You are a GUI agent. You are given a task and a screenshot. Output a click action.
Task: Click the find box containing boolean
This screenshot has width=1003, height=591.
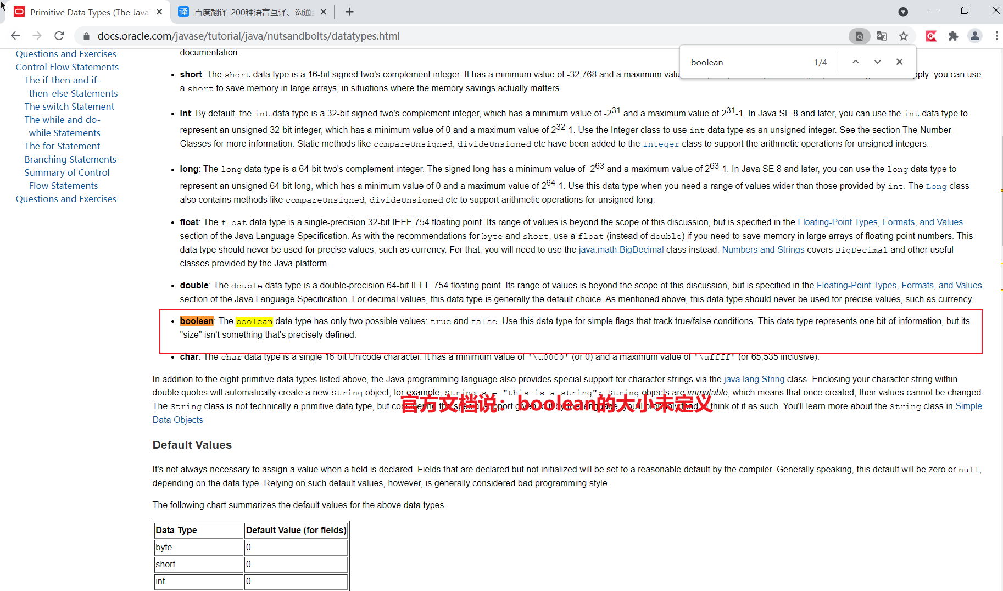(x=747, y=62)
